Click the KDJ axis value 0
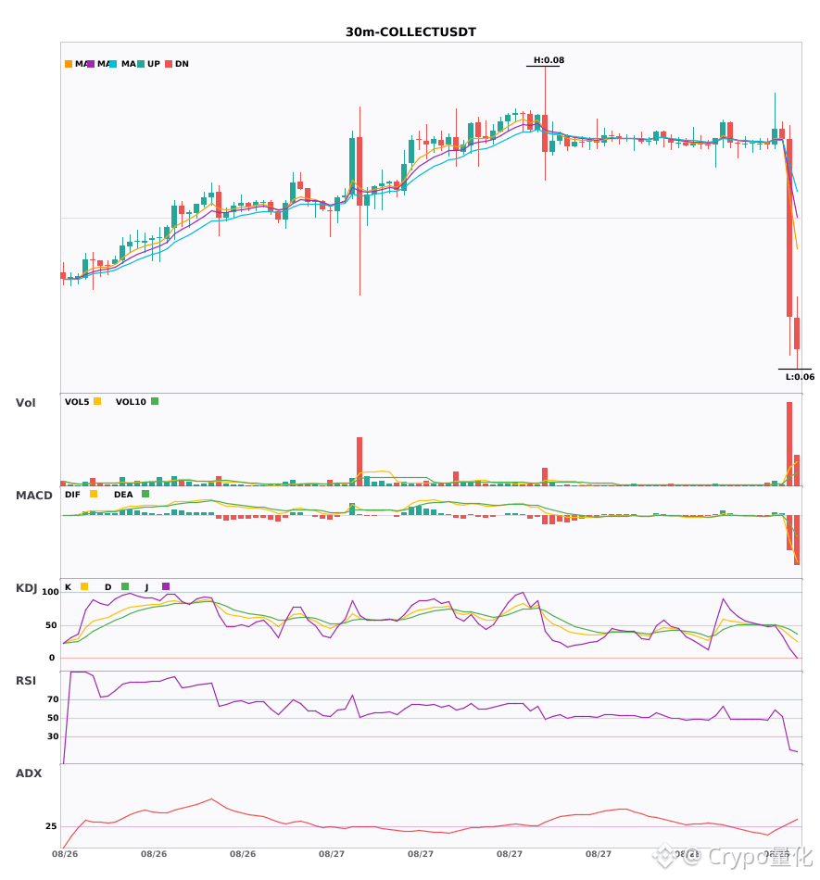820x880 pixels. tap(52, 658)
